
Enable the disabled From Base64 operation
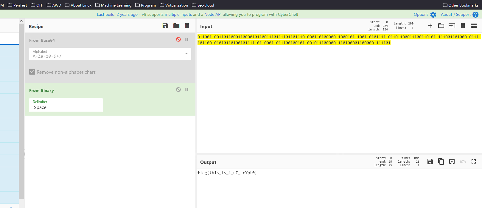(178, 39)
